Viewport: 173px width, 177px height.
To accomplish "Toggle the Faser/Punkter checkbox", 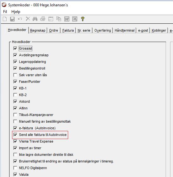I will point(15,82).
